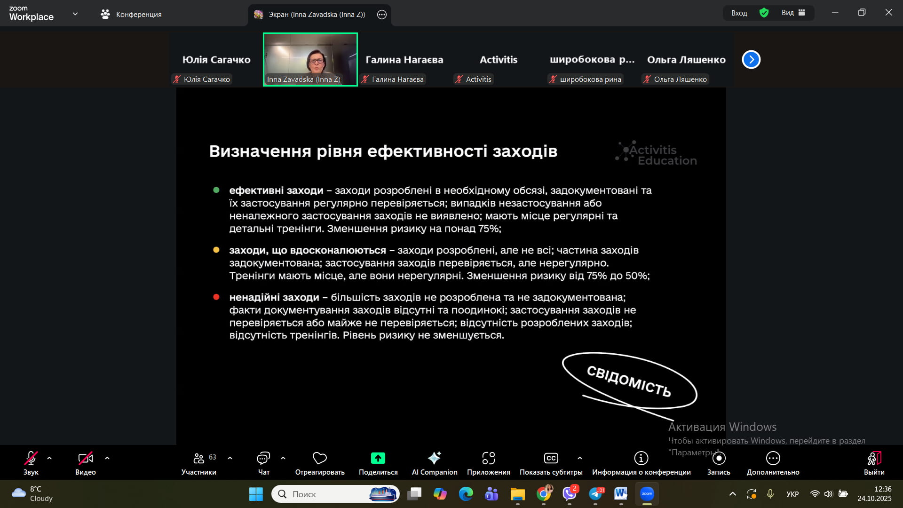
Task: Click the React heart icon
Action: (x=320, y=459)
